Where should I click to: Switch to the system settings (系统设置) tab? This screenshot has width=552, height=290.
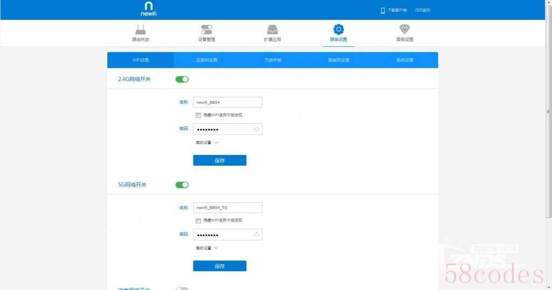[x=405, y=60]
